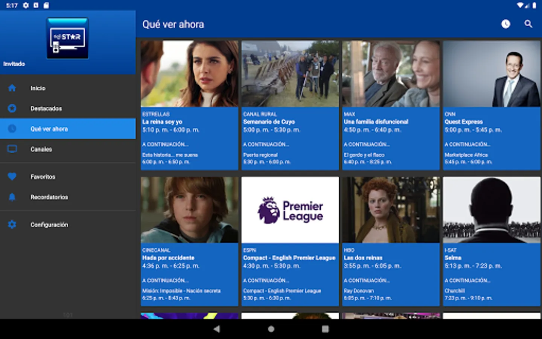Tap Android recent apps square button
542x339 pixels.
(326, 329)
